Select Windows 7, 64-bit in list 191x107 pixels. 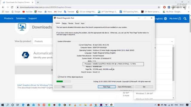coord(144,93)
